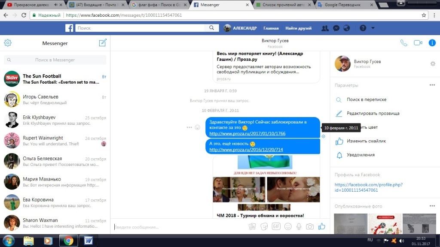This screenshot has width=440, height=247.
Task: Open notifications globe icon
Action: pos(347,28)
